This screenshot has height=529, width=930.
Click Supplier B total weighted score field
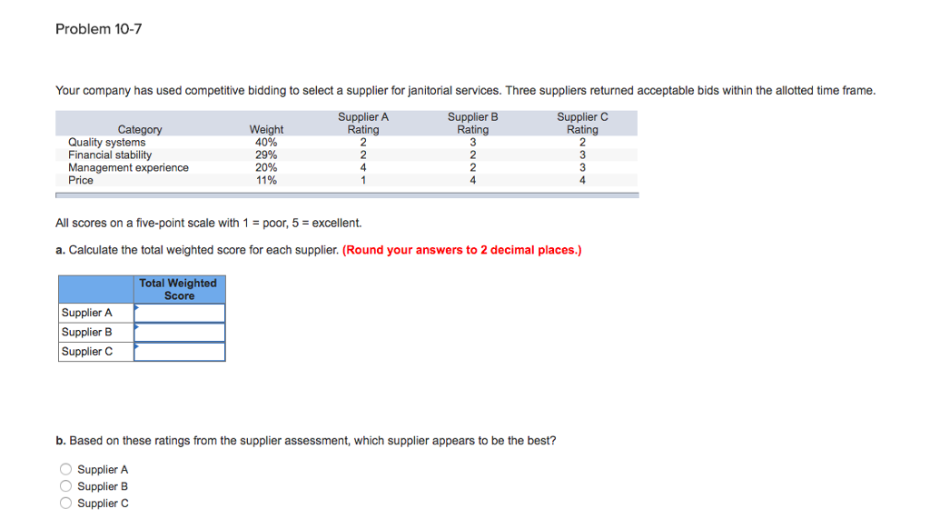[x=179, y=333]
